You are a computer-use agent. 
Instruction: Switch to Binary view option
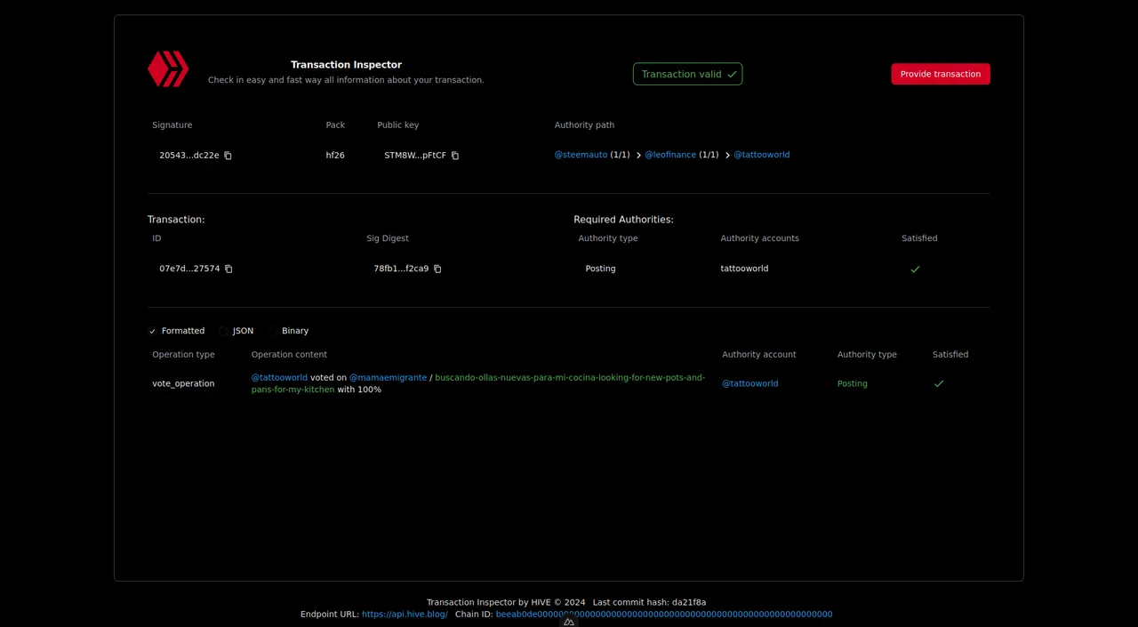288,331
